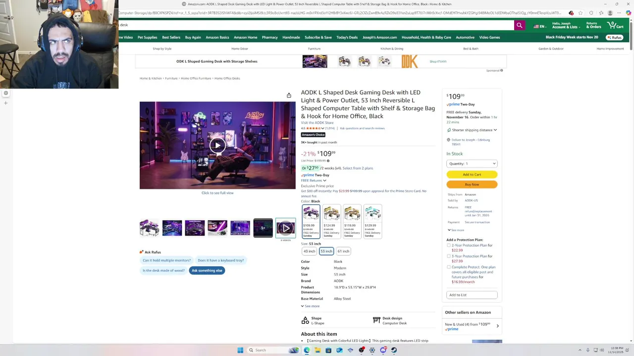Screen dimensions: 634x356
Task: Click the plus icon in the left sidebar
Action: click(6, 103)
